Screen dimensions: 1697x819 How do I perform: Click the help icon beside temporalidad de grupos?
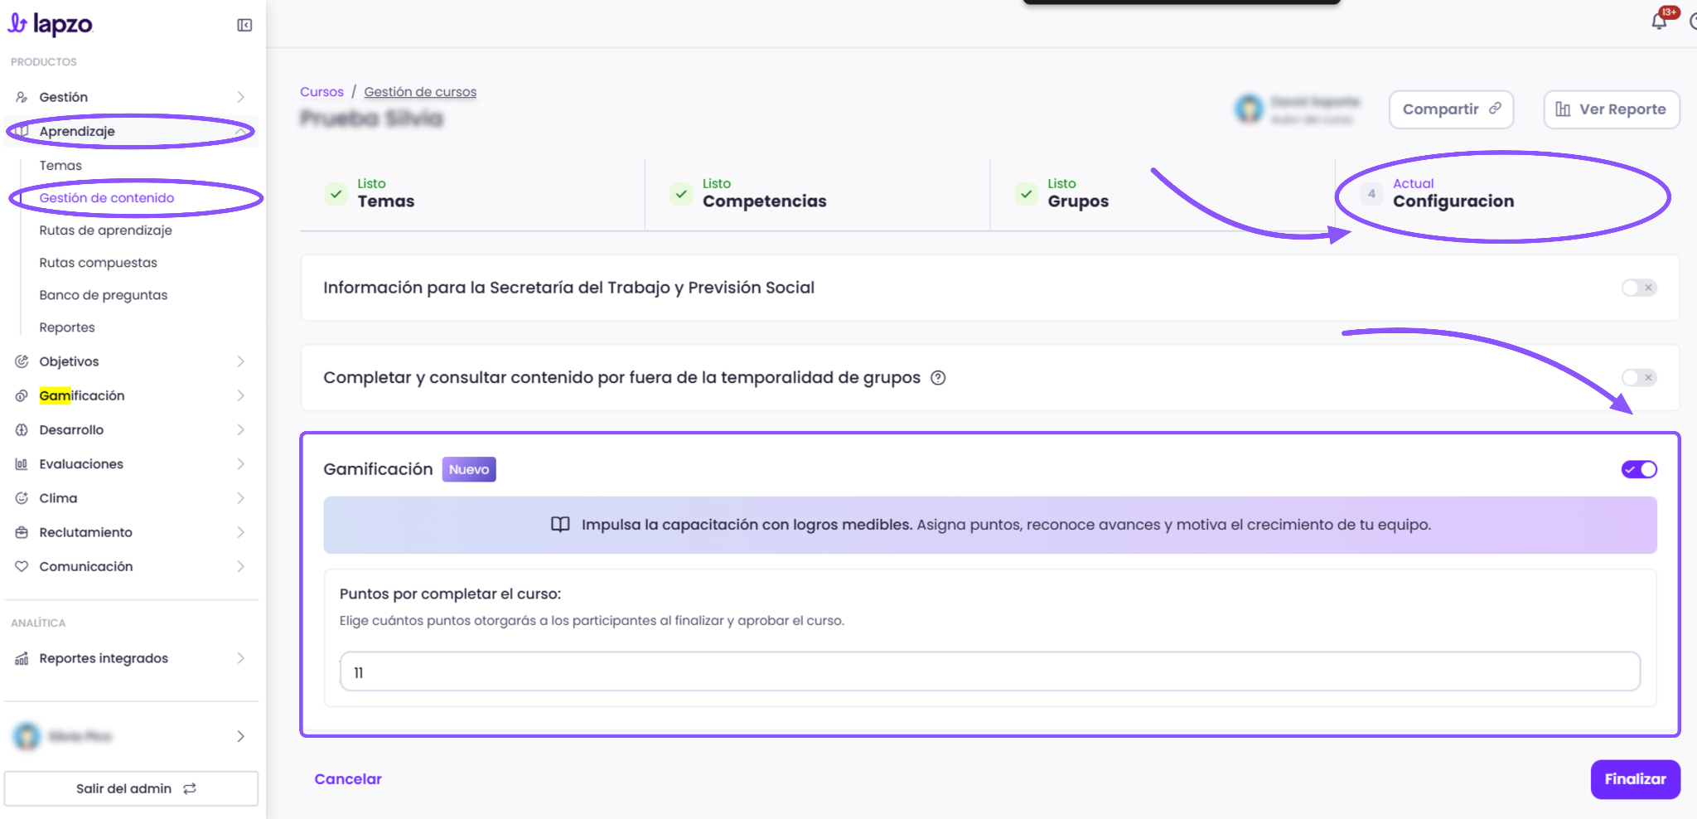click(x=938, y=378)
